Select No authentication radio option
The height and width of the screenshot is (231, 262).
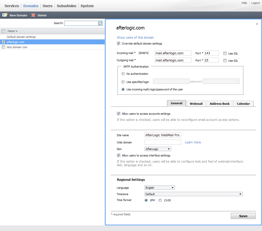click(x=123, y=74)
